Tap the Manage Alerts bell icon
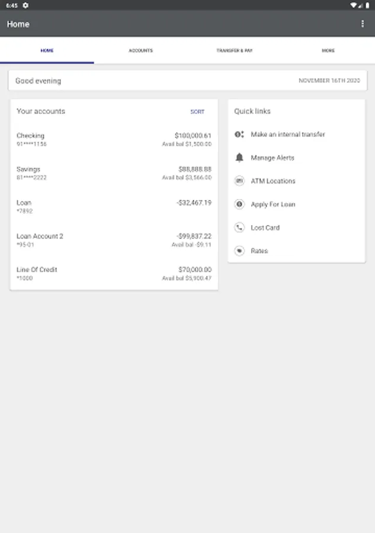The height and width of the screenshot is (533, 375). coord(239,158)
